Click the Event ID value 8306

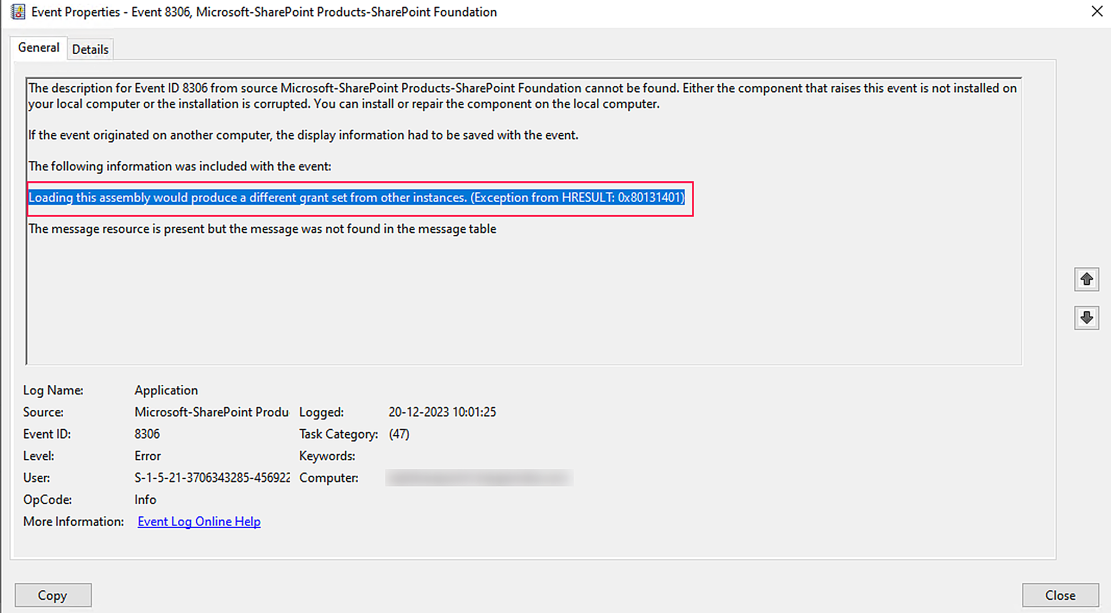coord(147,434)
